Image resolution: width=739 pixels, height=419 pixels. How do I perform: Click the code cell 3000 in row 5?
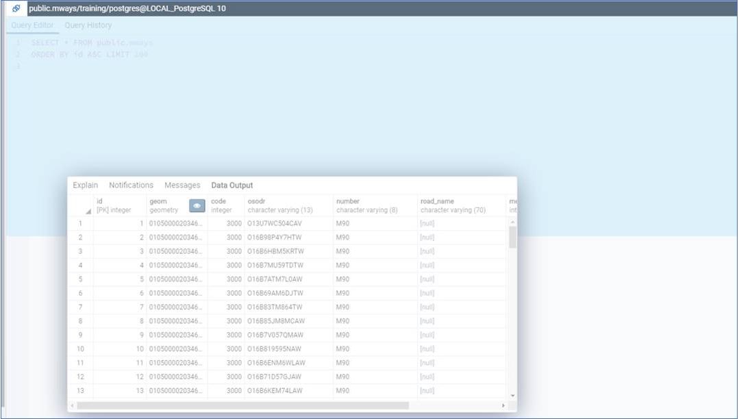[226, 279]
